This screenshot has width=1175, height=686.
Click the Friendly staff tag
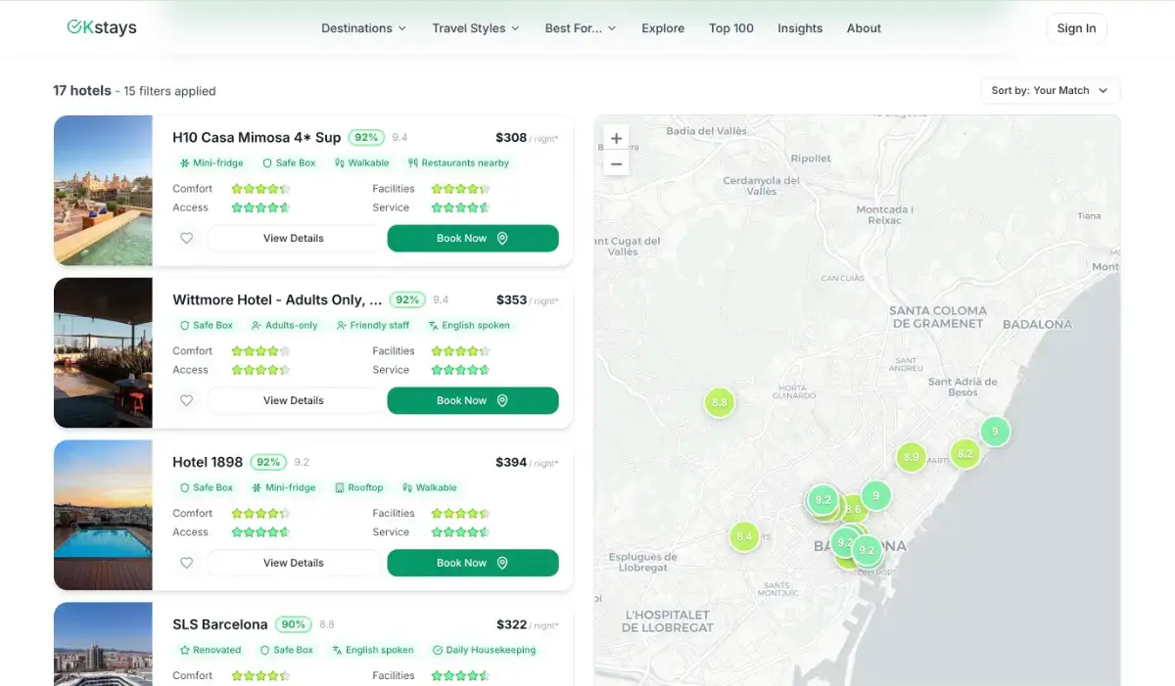coord(373,326)
